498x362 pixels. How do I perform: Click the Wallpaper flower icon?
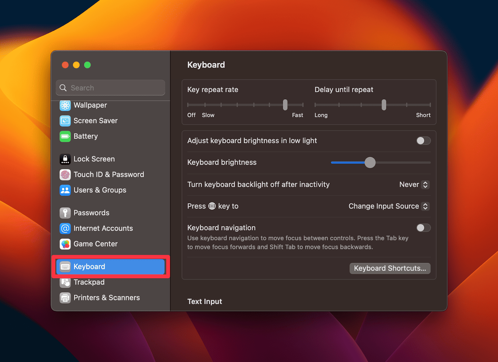pos(65,105)
